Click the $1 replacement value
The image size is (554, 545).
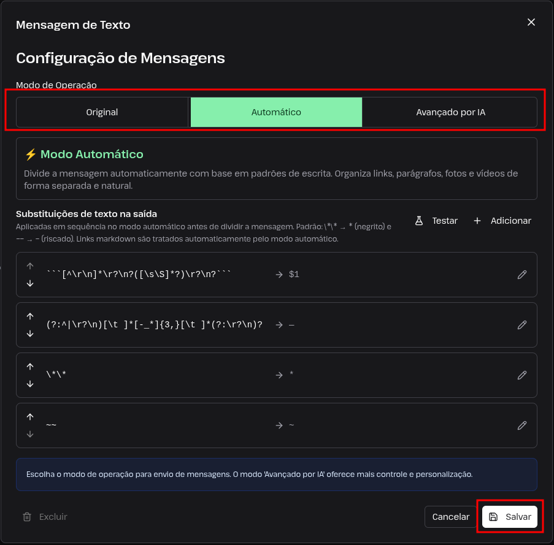pyautogui.click(x=294, y=274)
